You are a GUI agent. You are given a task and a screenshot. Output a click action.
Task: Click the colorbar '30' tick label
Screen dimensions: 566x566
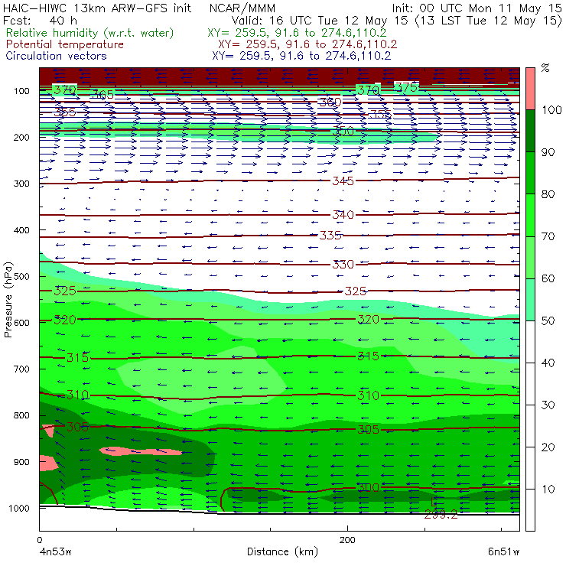[548, 405]
